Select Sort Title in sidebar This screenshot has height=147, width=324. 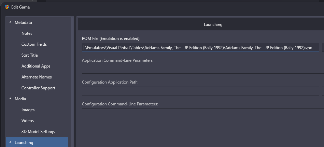30,55
